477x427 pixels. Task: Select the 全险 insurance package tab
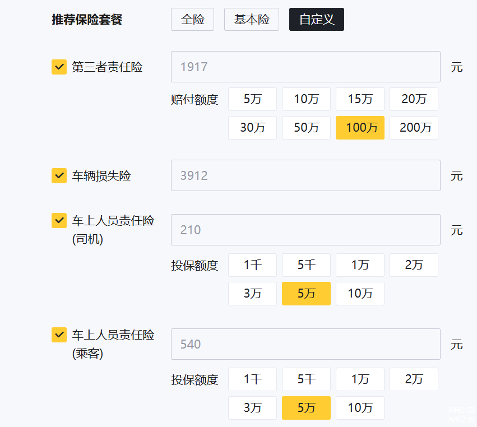click(192, 20)
